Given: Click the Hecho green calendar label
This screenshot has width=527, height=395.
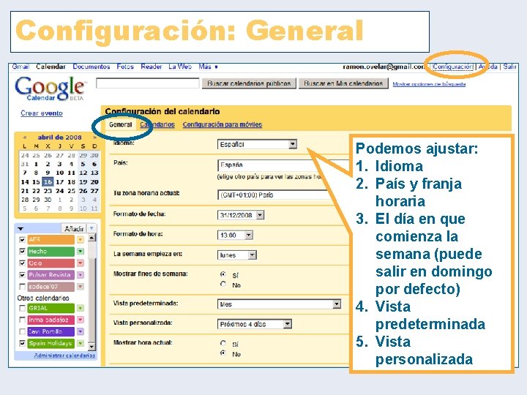Looking at the screenshot, I should (51, 251).
